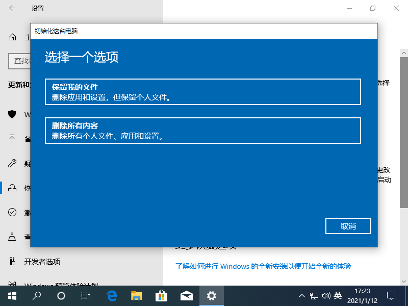
Task: Choose the 删除所有内容 option
Action: click(204, 131)
